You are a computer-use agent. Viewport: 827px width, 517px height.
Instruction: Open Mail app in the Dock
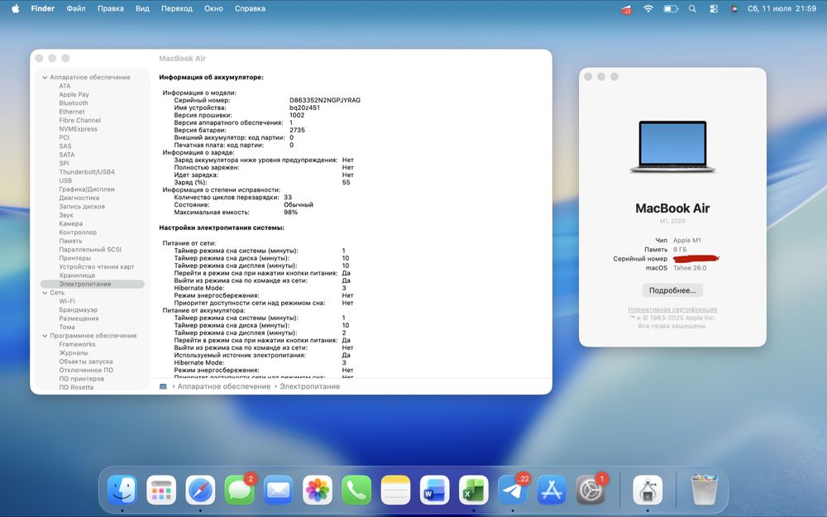[x=279, y=490]
